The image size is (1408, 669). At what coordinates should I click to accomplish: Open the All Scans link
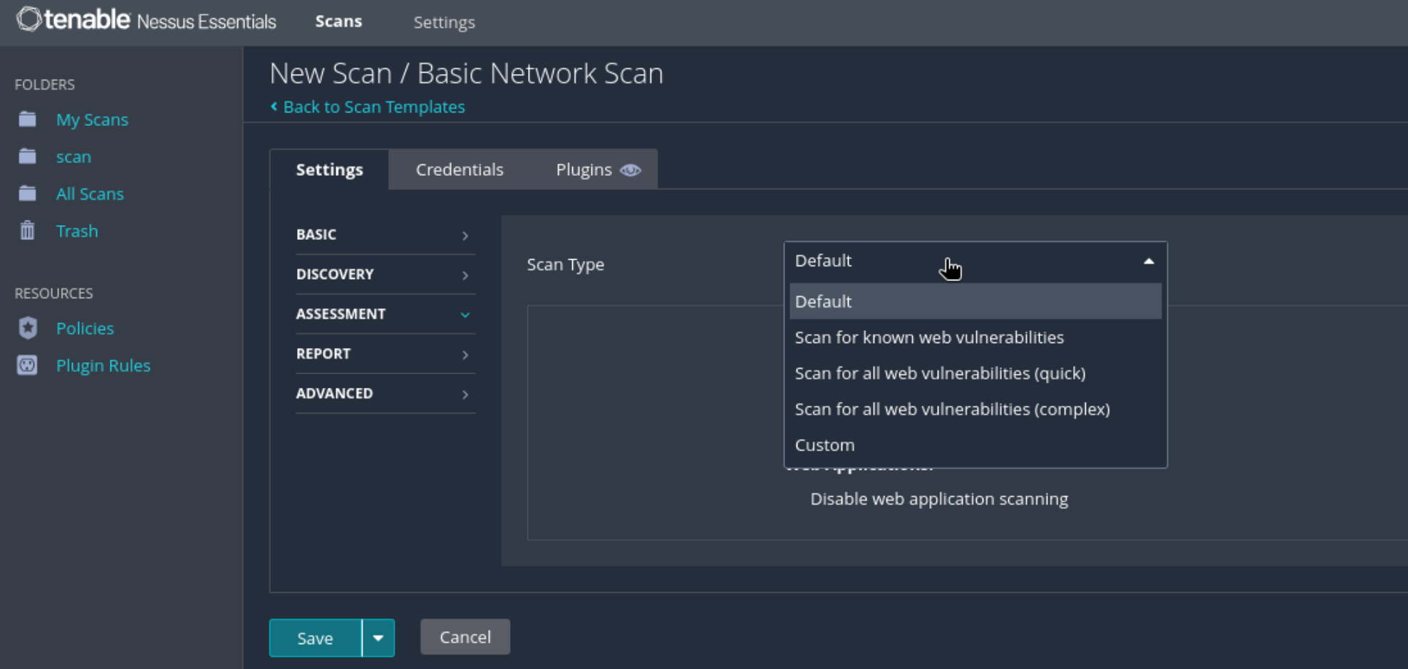90,194
